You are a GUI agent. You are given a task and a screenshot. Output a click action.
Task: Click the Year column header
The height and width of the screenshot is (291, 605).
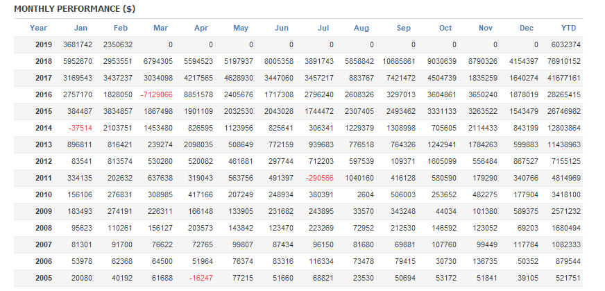point(39,28)
